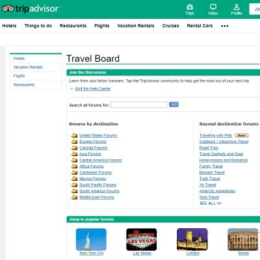The height and width of the screenshot is (260, 260).
Task: Open the Las Vegas text link
Action: 142,253
